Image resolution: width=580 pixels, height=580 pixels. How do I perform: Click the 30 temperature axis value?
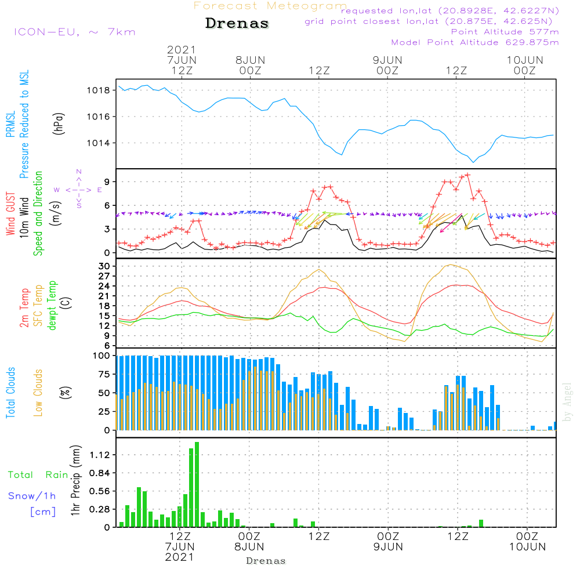104,266
